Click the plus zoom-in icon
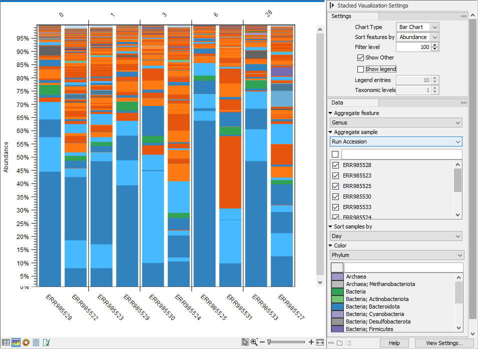This screenshot has height=349, width=478. (311, 342)
